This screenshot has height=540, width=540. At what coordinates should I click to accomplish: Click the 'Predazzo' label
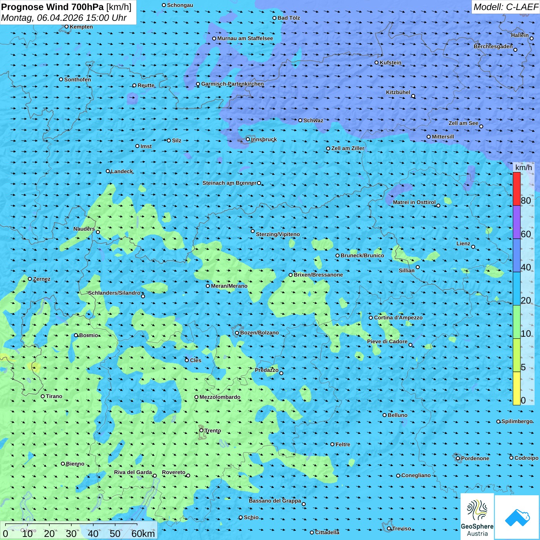pos(267,370)
